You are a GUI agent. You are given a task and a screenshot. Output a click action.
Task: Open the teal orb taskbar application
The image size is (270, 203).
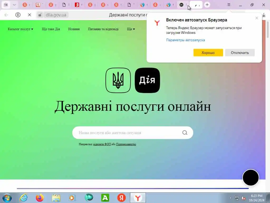(89, 198)
